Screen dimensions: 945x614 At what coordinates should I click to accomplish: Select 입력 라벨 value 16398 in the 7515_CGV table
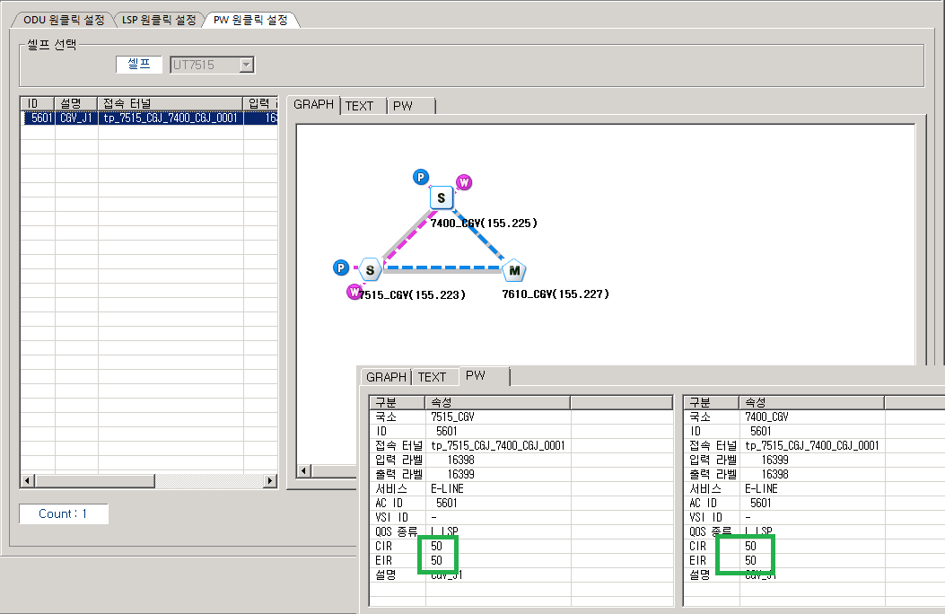(x=461, y=460)
